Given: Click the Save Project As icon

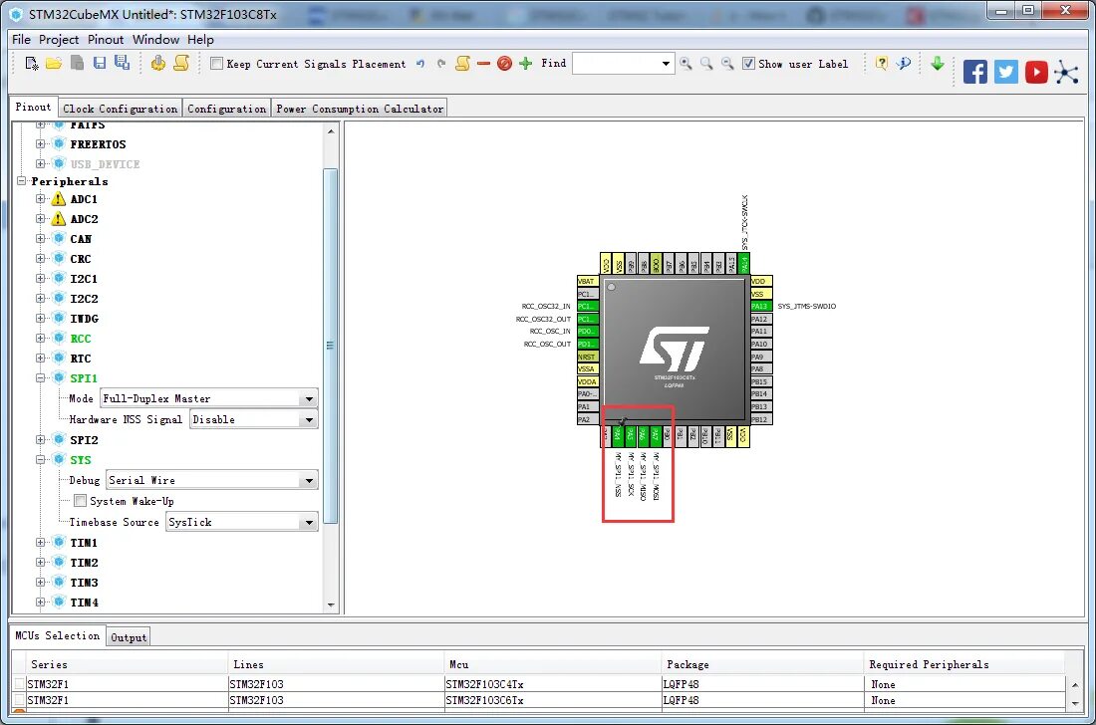Looking at the screenshot, I should pos(123,63).
